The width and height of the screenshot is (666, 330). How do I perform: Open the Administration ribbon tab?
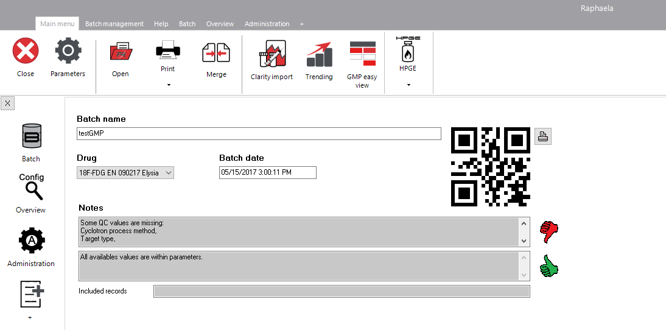click(x=267, y=24)
